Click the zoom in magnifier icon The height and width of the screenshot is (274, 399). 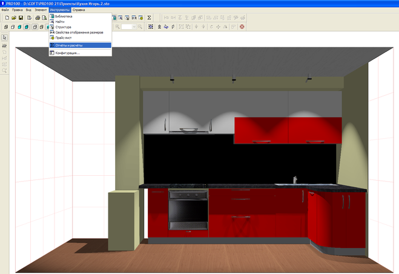[117, 27]
